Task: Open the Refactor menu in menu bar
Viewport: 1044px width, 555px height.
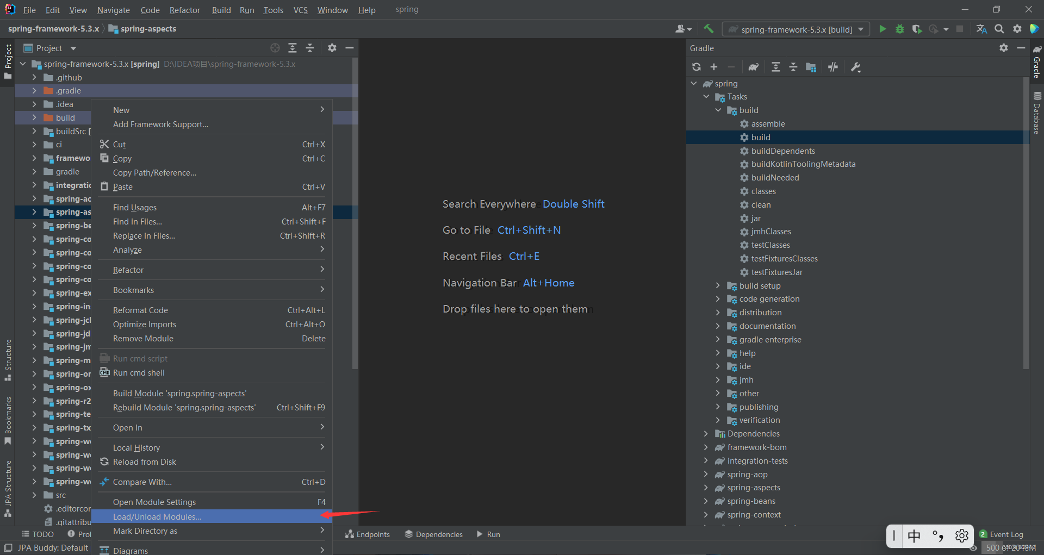Action: (x=184, y=10)
